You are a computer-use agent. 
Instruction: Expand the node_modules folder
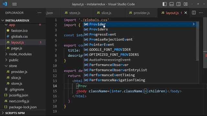[x=20, y=54]
